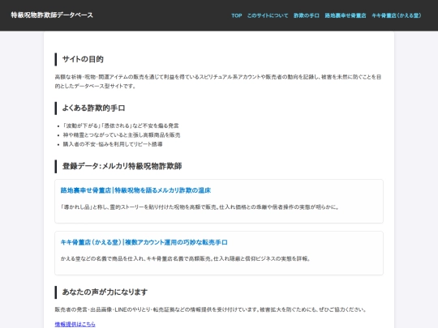Image resolution: width=438 pixels, height=328 pixels.
Task: Click the bullet starting 「波動が下がる」
Action: click(121, 126)
